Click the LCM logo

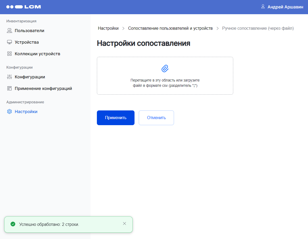coord(23,7)
